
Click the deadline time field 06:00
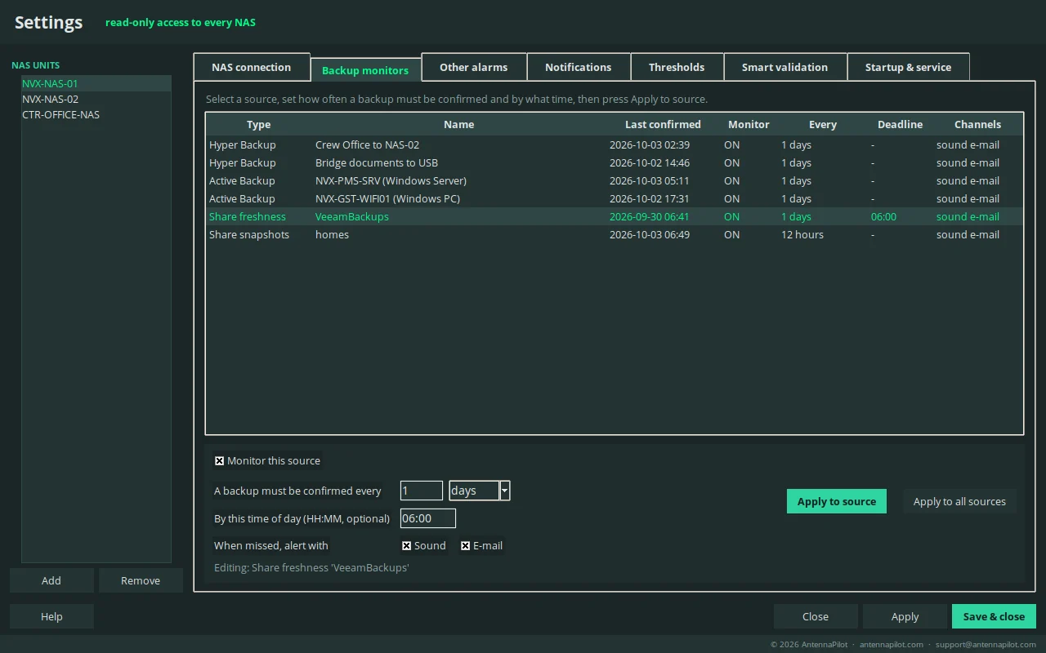click(428, 518)
